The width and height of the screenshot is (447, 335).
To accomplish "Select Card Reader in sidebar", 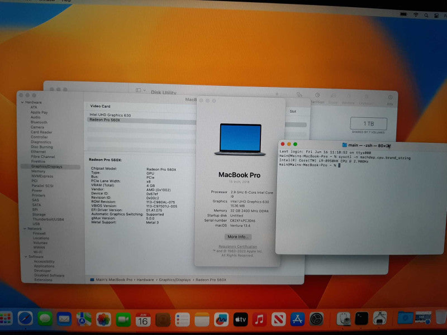I will 41,132.
